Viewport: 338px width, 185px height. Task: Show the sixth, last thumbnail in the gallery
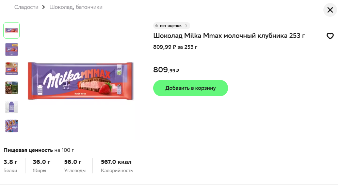click(12, 126)
